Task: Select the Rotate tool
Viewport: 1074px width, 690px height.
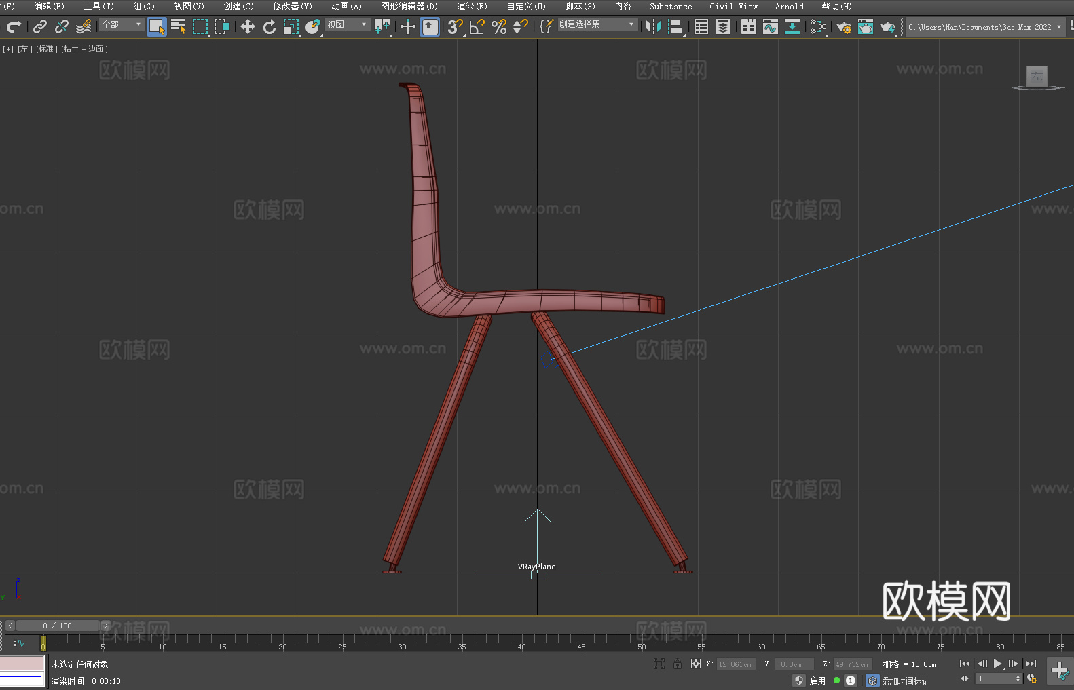Action: coord(270,26)
